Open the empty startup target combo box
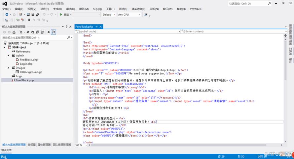 (x=87, y=15)
